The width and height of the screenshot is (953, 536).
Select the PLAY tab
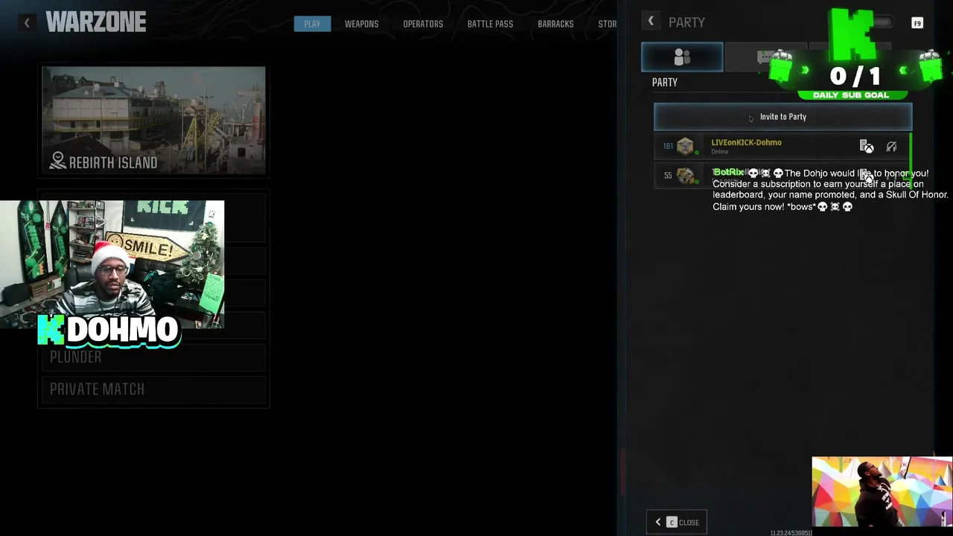tap(312, 24)
